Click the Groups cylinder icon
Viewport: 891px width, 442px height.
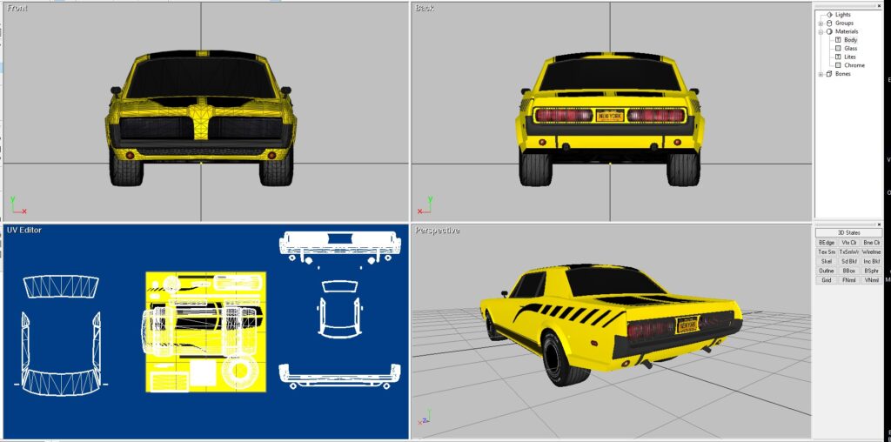coord(829,23)
